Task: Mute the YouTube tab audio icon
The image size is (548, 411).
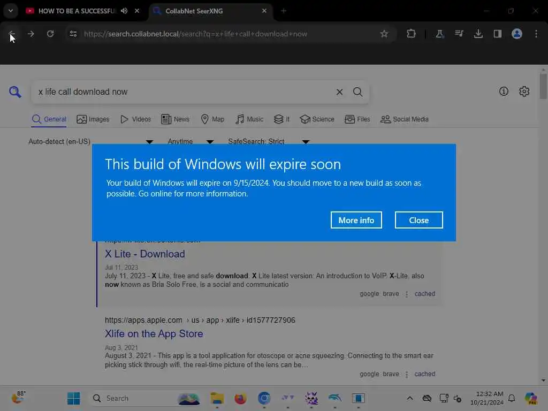Action: tap(124, 11)
